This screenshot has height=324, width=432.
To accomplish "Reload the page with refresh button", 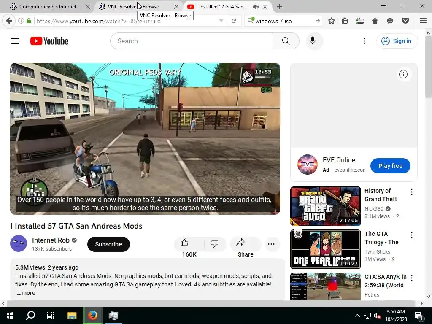I will (x=234, y=21).
